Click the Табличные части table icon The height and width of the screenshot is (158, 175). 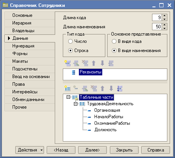point(75,98)
